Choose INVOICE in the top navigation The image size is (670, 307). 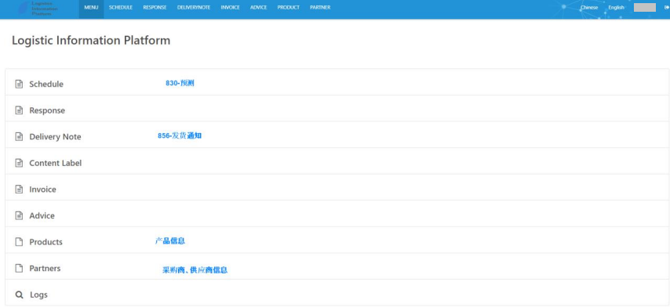point(231,7)
